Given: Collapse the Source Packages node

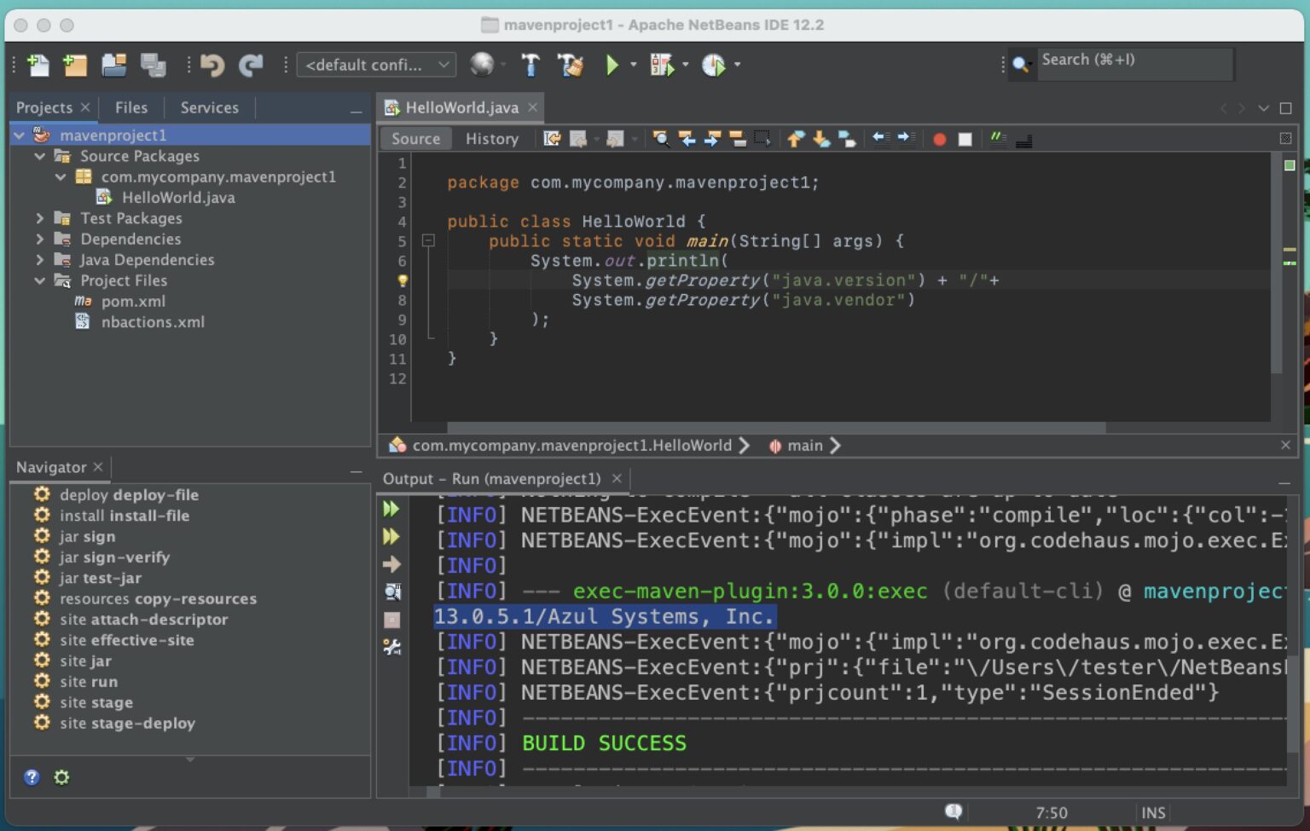Looking at the screenshot, I should click(39, 156).
